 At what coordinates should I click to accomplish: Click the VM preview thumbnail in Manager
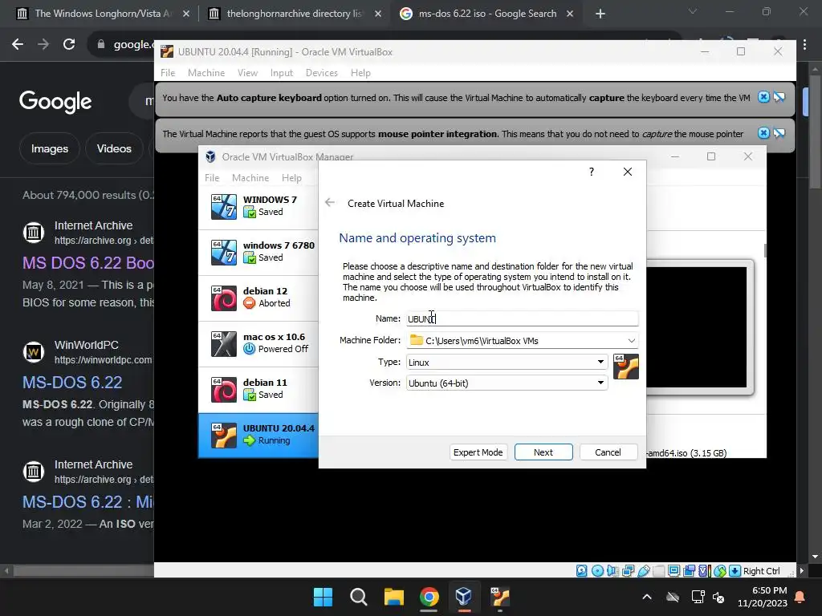pos(696,327)
